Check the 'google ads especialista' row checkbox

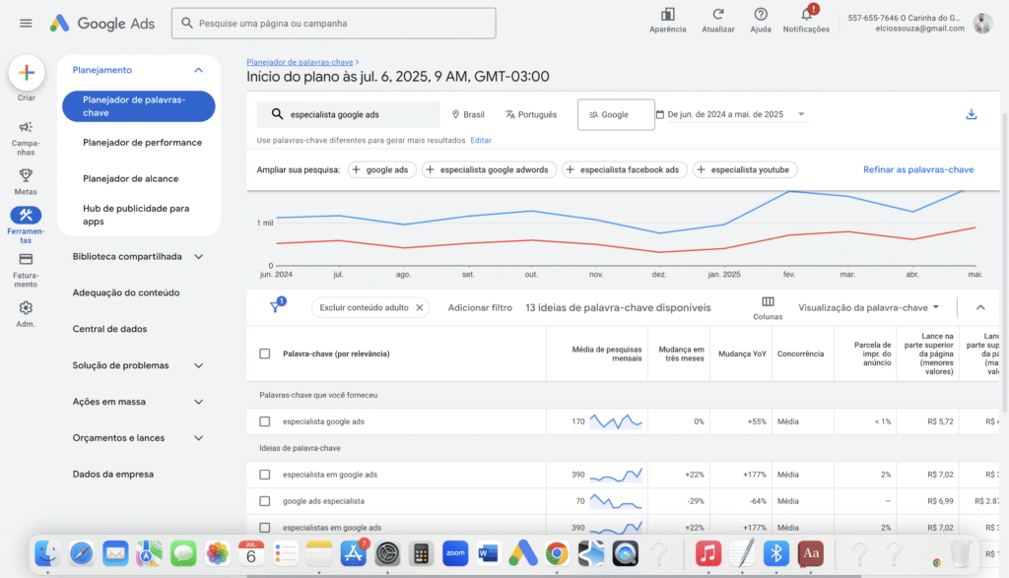click(x=264, y=501)
